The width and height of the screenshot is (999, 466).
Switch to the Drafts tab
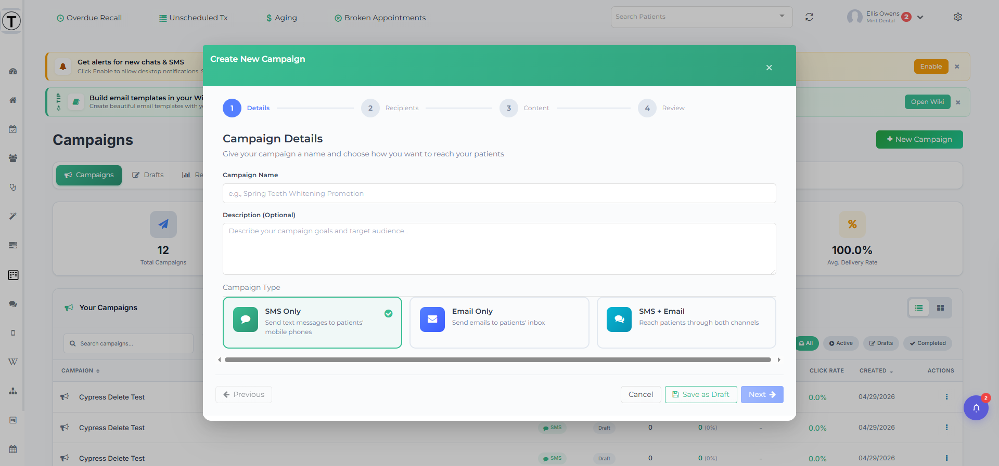coord(148,175)
